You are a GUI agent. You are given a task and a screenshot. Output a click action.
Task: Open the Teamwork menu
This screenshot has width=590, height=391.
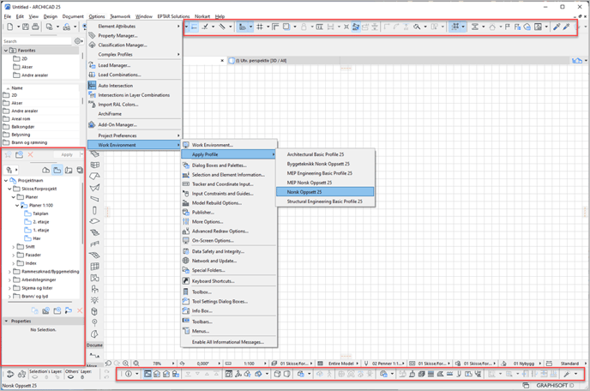(120, 16)
